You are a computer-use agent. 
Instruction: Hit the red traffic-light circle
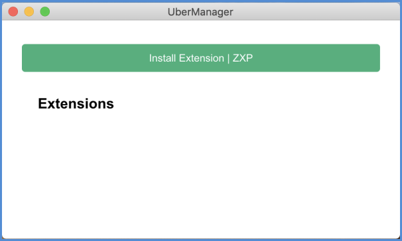point(13,12)
